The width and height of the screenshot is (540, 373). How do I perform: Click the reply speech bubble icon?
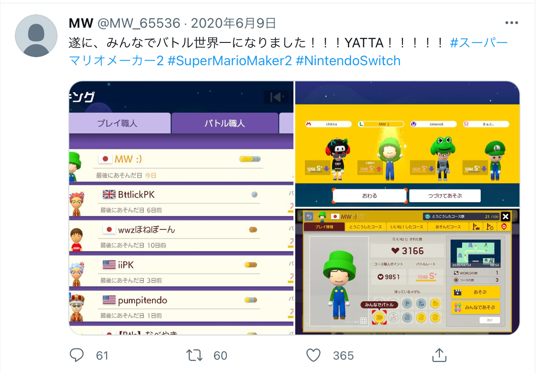pyautogui.click(x=77, y=355)
